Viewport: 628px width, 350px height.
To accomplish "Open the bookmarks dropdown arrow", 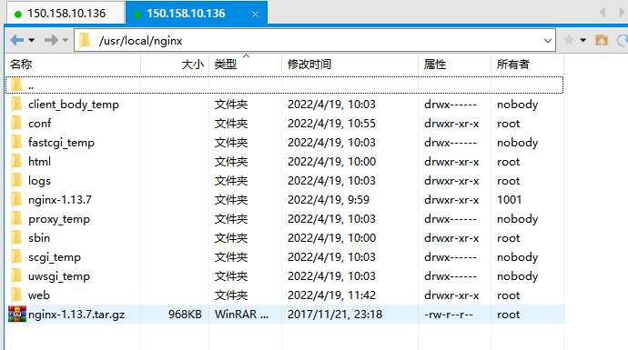I will (583, 40).
